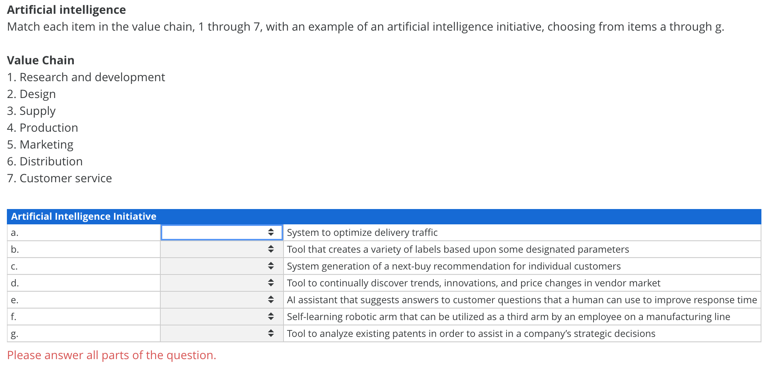Viewport: 766px width, 366px height.
Task: Select the "7. Customer service" value chain item
Action: [60, 178]
